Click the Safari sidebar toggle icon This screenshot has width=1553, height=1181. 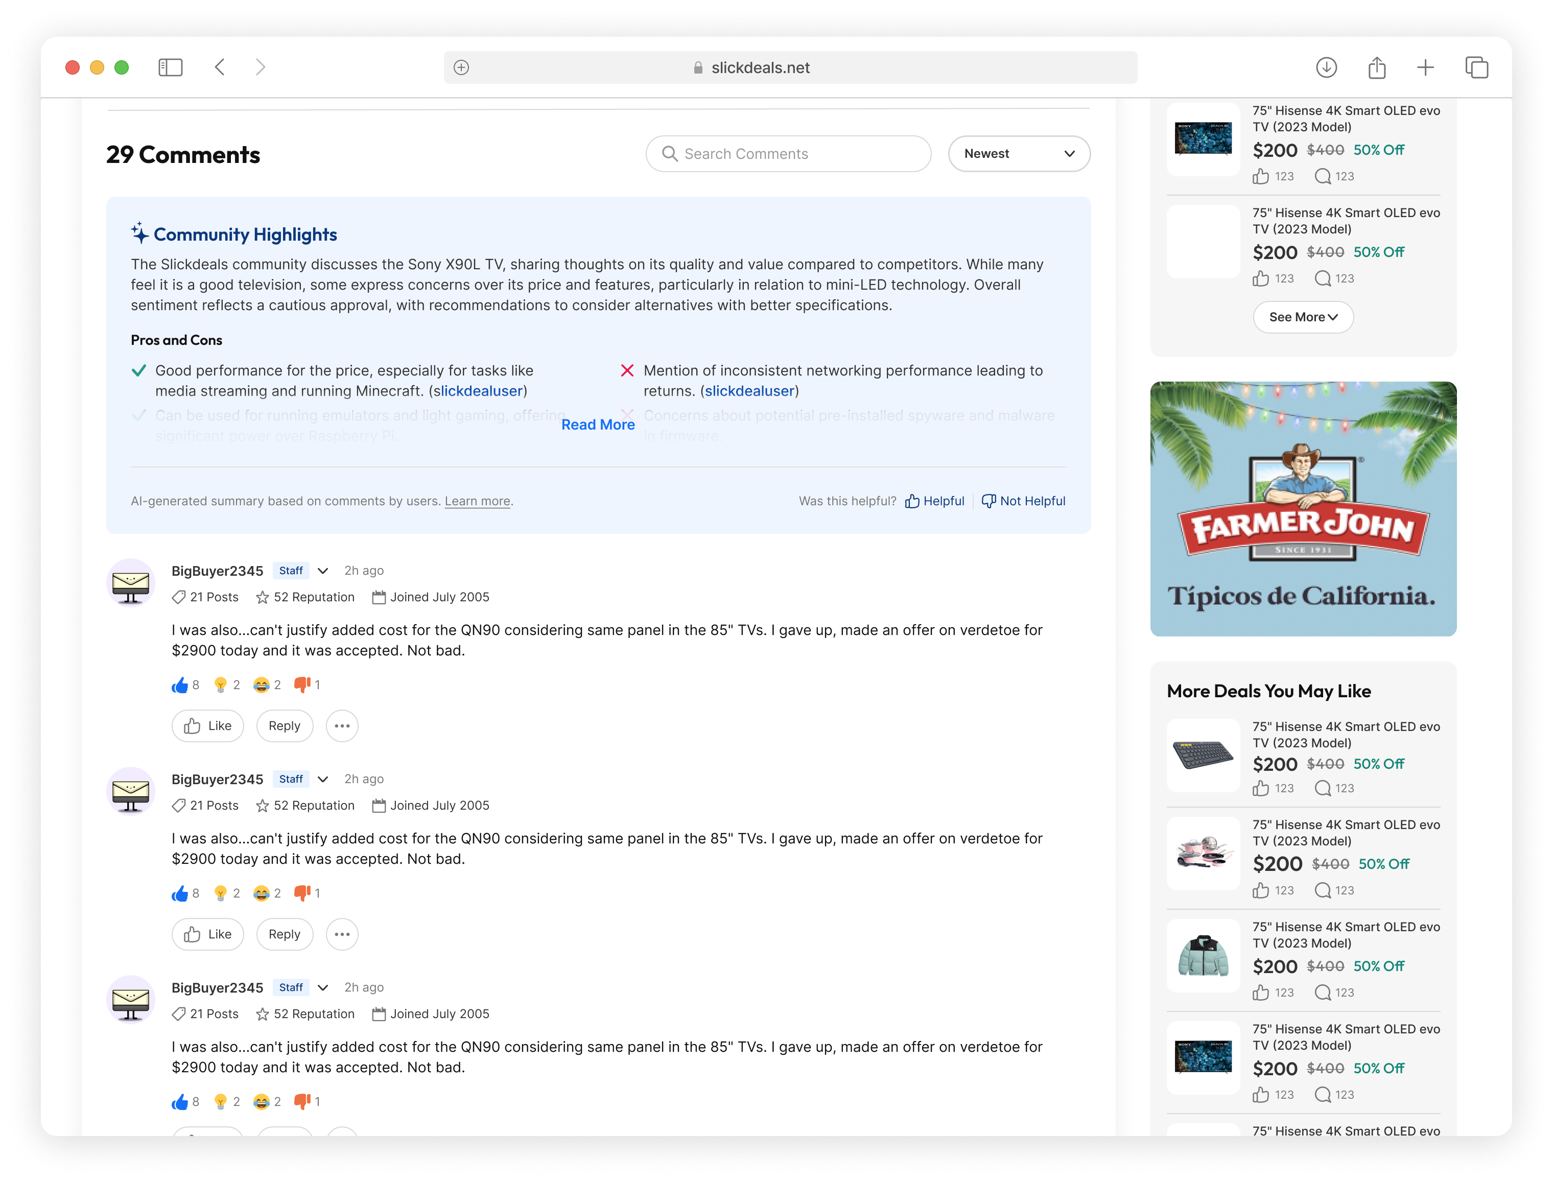click(170, 67)
